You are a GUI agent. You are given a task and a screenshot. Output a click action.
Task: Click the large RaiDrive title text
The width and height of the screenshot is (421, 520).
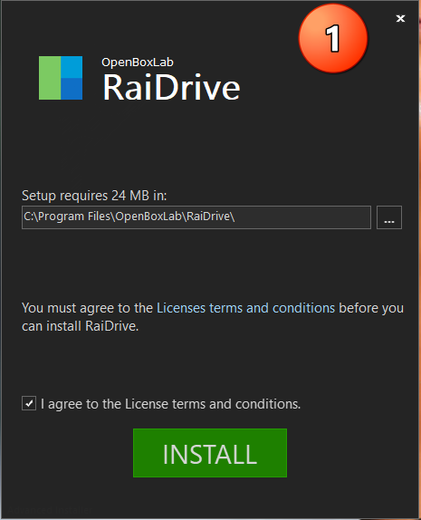tap(171, 87)
